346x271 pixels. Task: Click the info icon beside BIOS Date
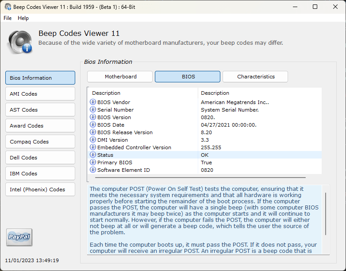point(93,124)
